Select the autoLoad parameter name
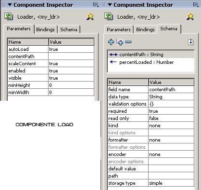Screen dimensions: 201x190 28,49
